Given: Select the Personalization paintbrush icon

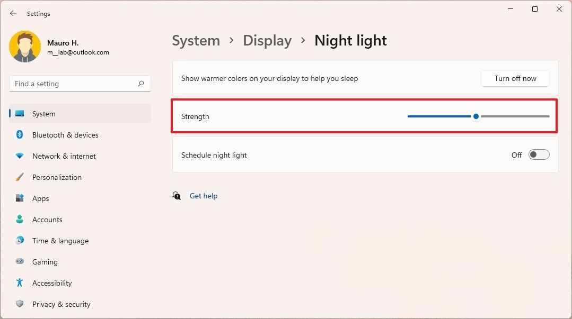Looking at the screenshot, I should (20, 177).
